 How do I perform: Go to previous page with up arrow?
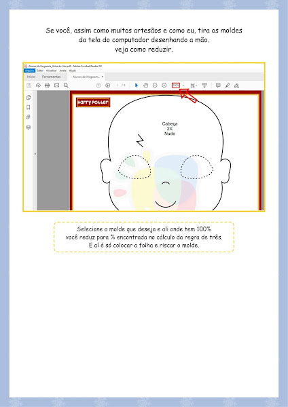click(x=98, y=85)
